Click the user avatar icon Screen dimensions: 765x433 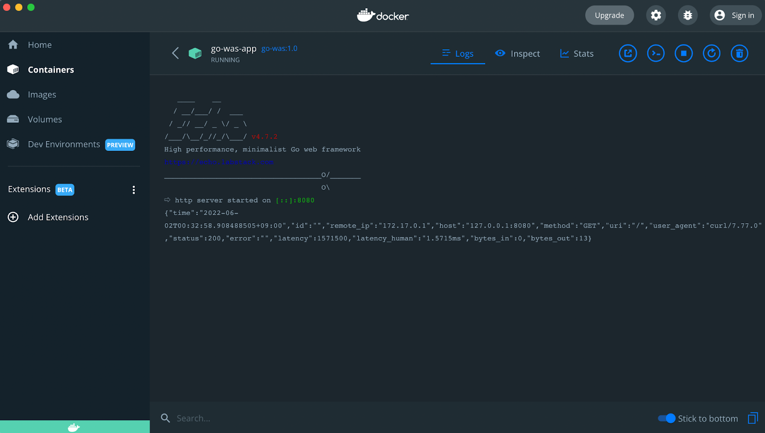(720, 15)
